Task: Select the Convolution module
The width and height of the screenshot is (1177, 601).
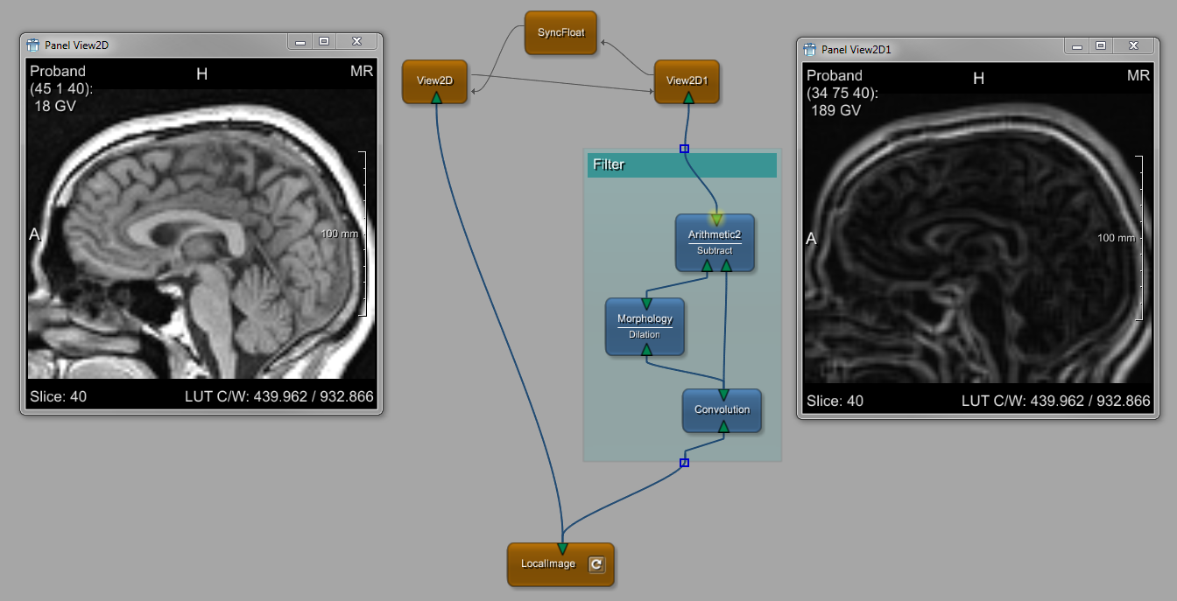Action: tap(722, 409)
